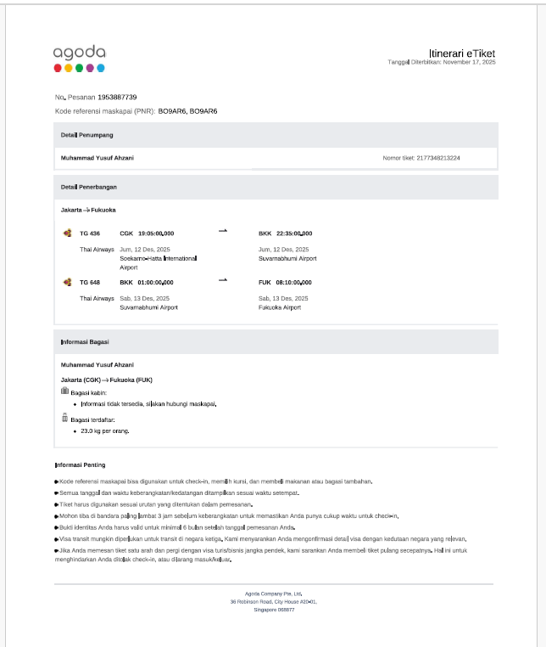Click the Thai Airways logo beside TG 648
This screenshot has height=647, width=546.
67,282
